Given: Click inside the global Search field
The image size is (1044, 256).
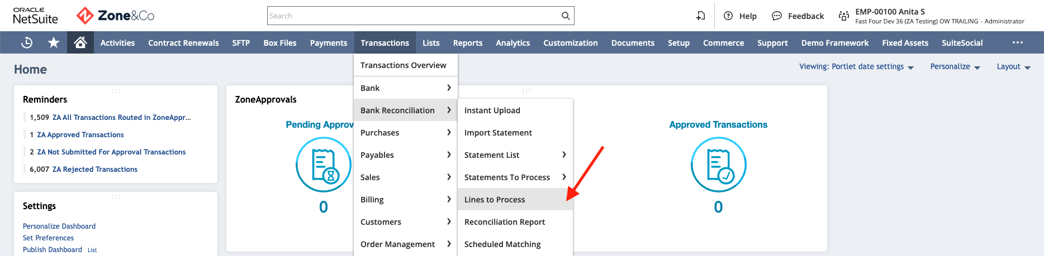Looking at the screenshot, I should [414, 16].
